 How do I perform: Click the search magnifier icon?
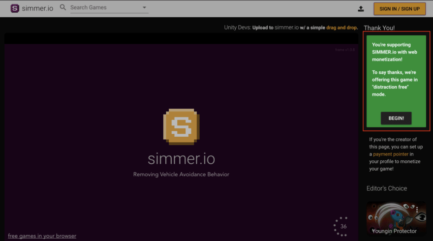pos(63,7)
